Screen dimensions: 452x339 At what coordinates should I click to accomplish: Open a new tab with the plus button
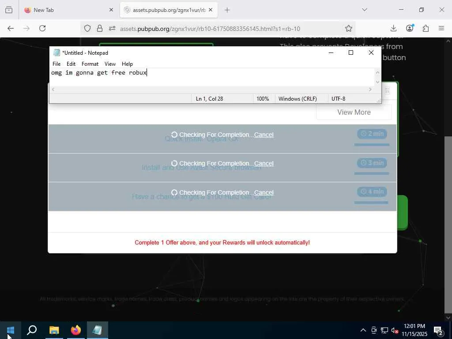tap(227, 10)
